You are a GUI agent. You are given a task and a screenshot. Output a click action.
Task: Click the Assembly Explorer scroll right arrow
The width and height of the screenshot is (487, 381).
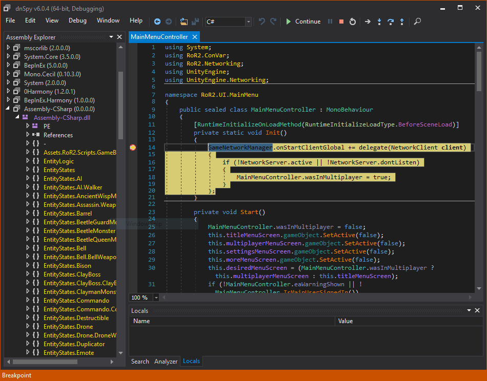[x=112, y=362]
